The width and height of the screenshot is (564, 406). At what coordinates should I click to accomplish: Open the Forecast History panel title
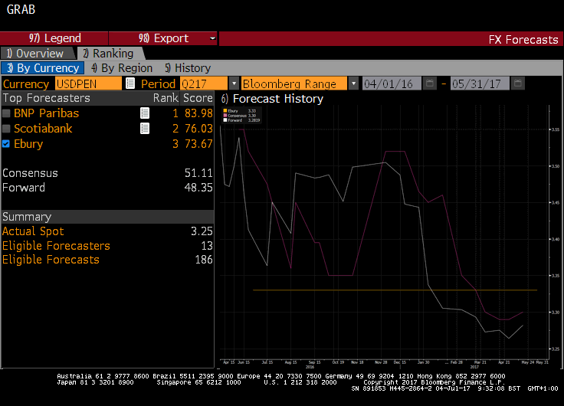tap(272, 99)
